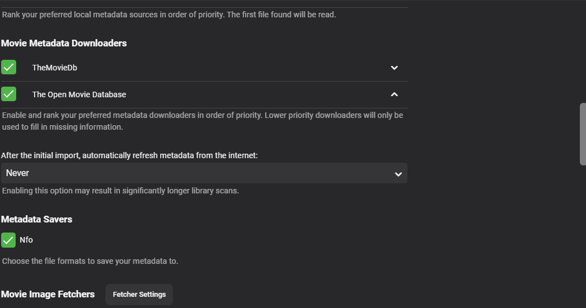586x308 pixels.
Task: Open Fetcher Settings for movie images
Action: tap(139, 295)
